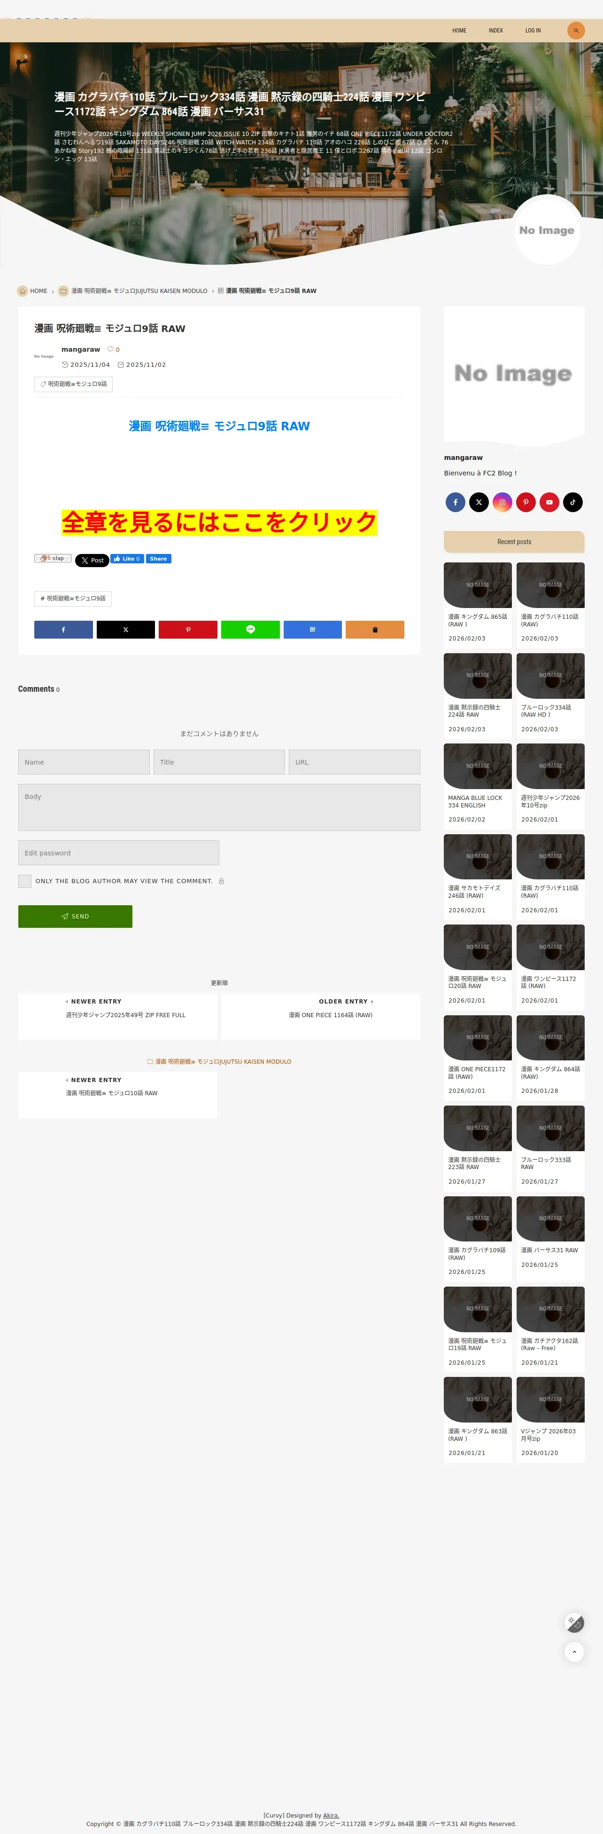
Task: Click the clap button
Action: [x=53, y=558]
